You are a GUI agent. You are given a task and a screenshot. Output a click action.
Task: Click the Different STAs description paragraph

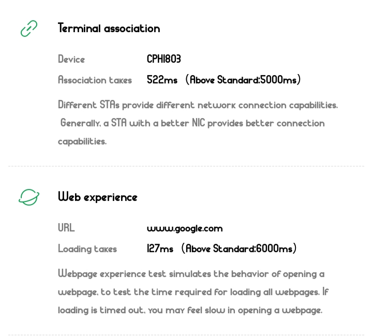[x=198, y=105]
